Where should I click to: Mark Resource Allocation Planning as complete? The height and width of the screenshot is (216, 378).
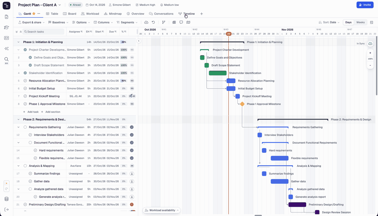click(25, 81)
